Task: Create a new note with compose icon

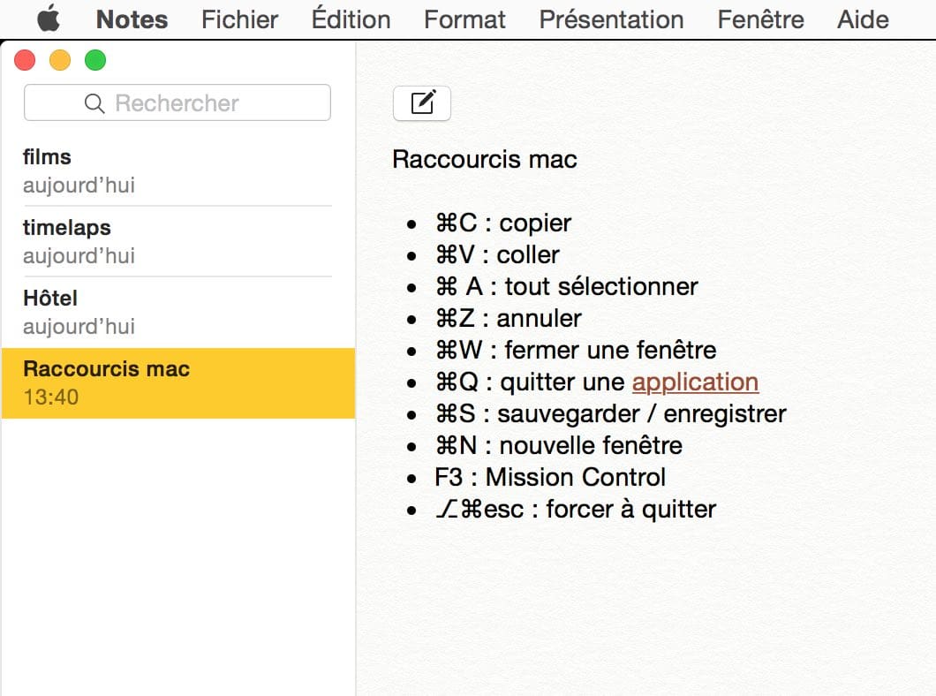Action: tap(421, 103)
